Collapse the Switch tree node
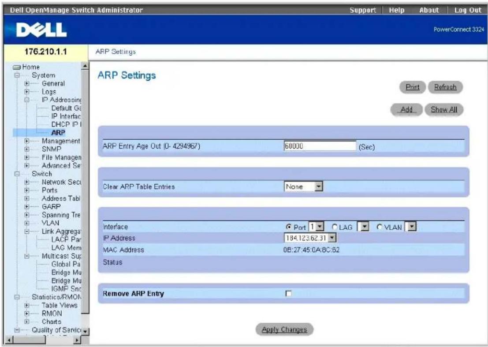The height and width of the screenshot is (347, 488). [x=17, y=174]
